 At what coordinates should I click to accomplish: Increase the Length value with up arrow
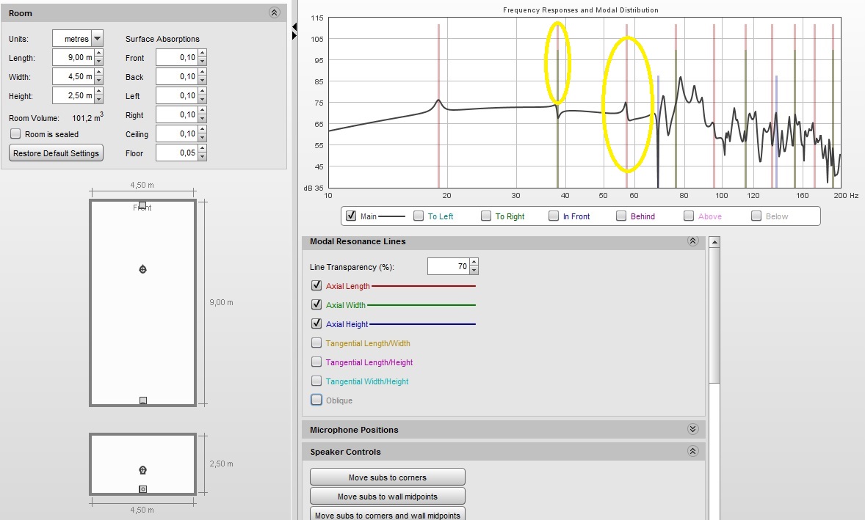pyautogui.click(x=98, y=54)
